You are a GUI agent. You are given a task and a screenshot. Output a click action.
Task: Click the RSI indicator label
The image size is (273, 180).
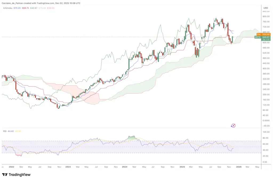click(x=4, y=131)
